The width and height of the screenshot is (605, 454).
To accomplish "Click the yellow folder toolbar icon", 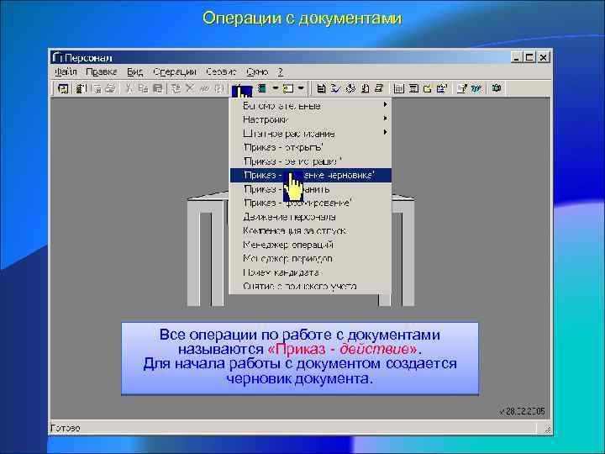I will [428, 89].
